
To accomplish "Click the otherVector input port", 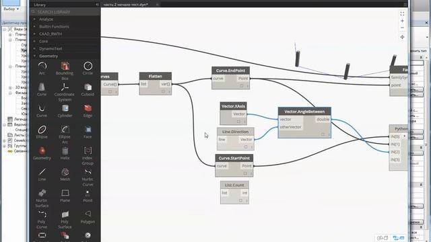I will pos(290,127).
